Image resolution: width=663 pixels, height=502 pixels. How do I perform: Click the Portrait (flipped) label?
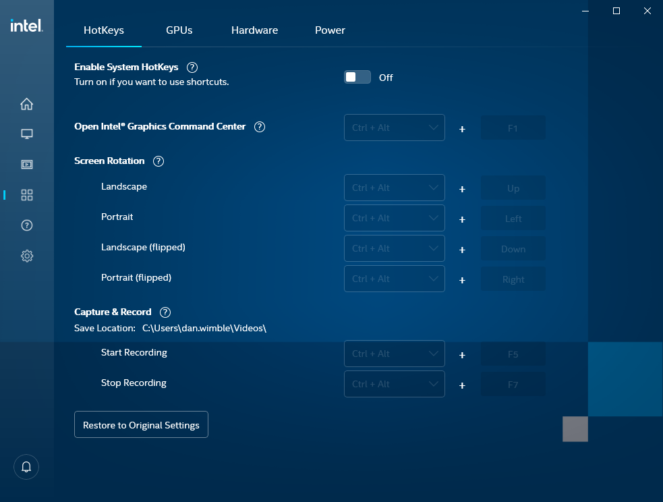pyautogui.click(x=136, y=278)
